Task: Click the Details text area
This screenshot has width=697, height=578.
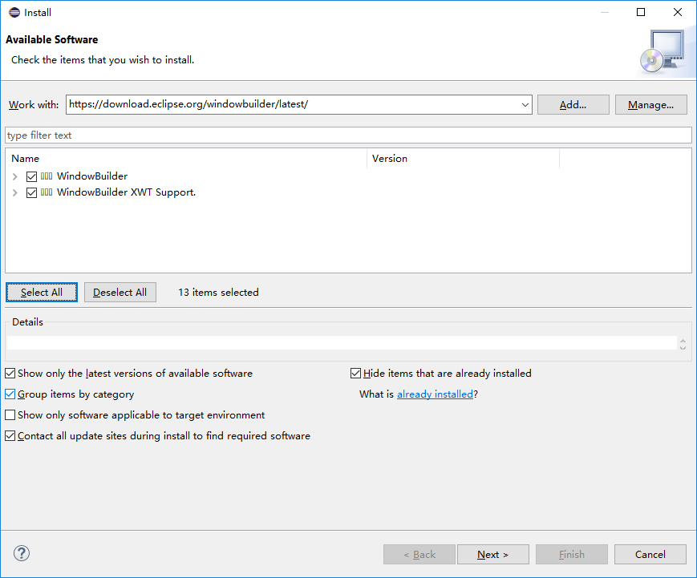Action: pos(342,343)
